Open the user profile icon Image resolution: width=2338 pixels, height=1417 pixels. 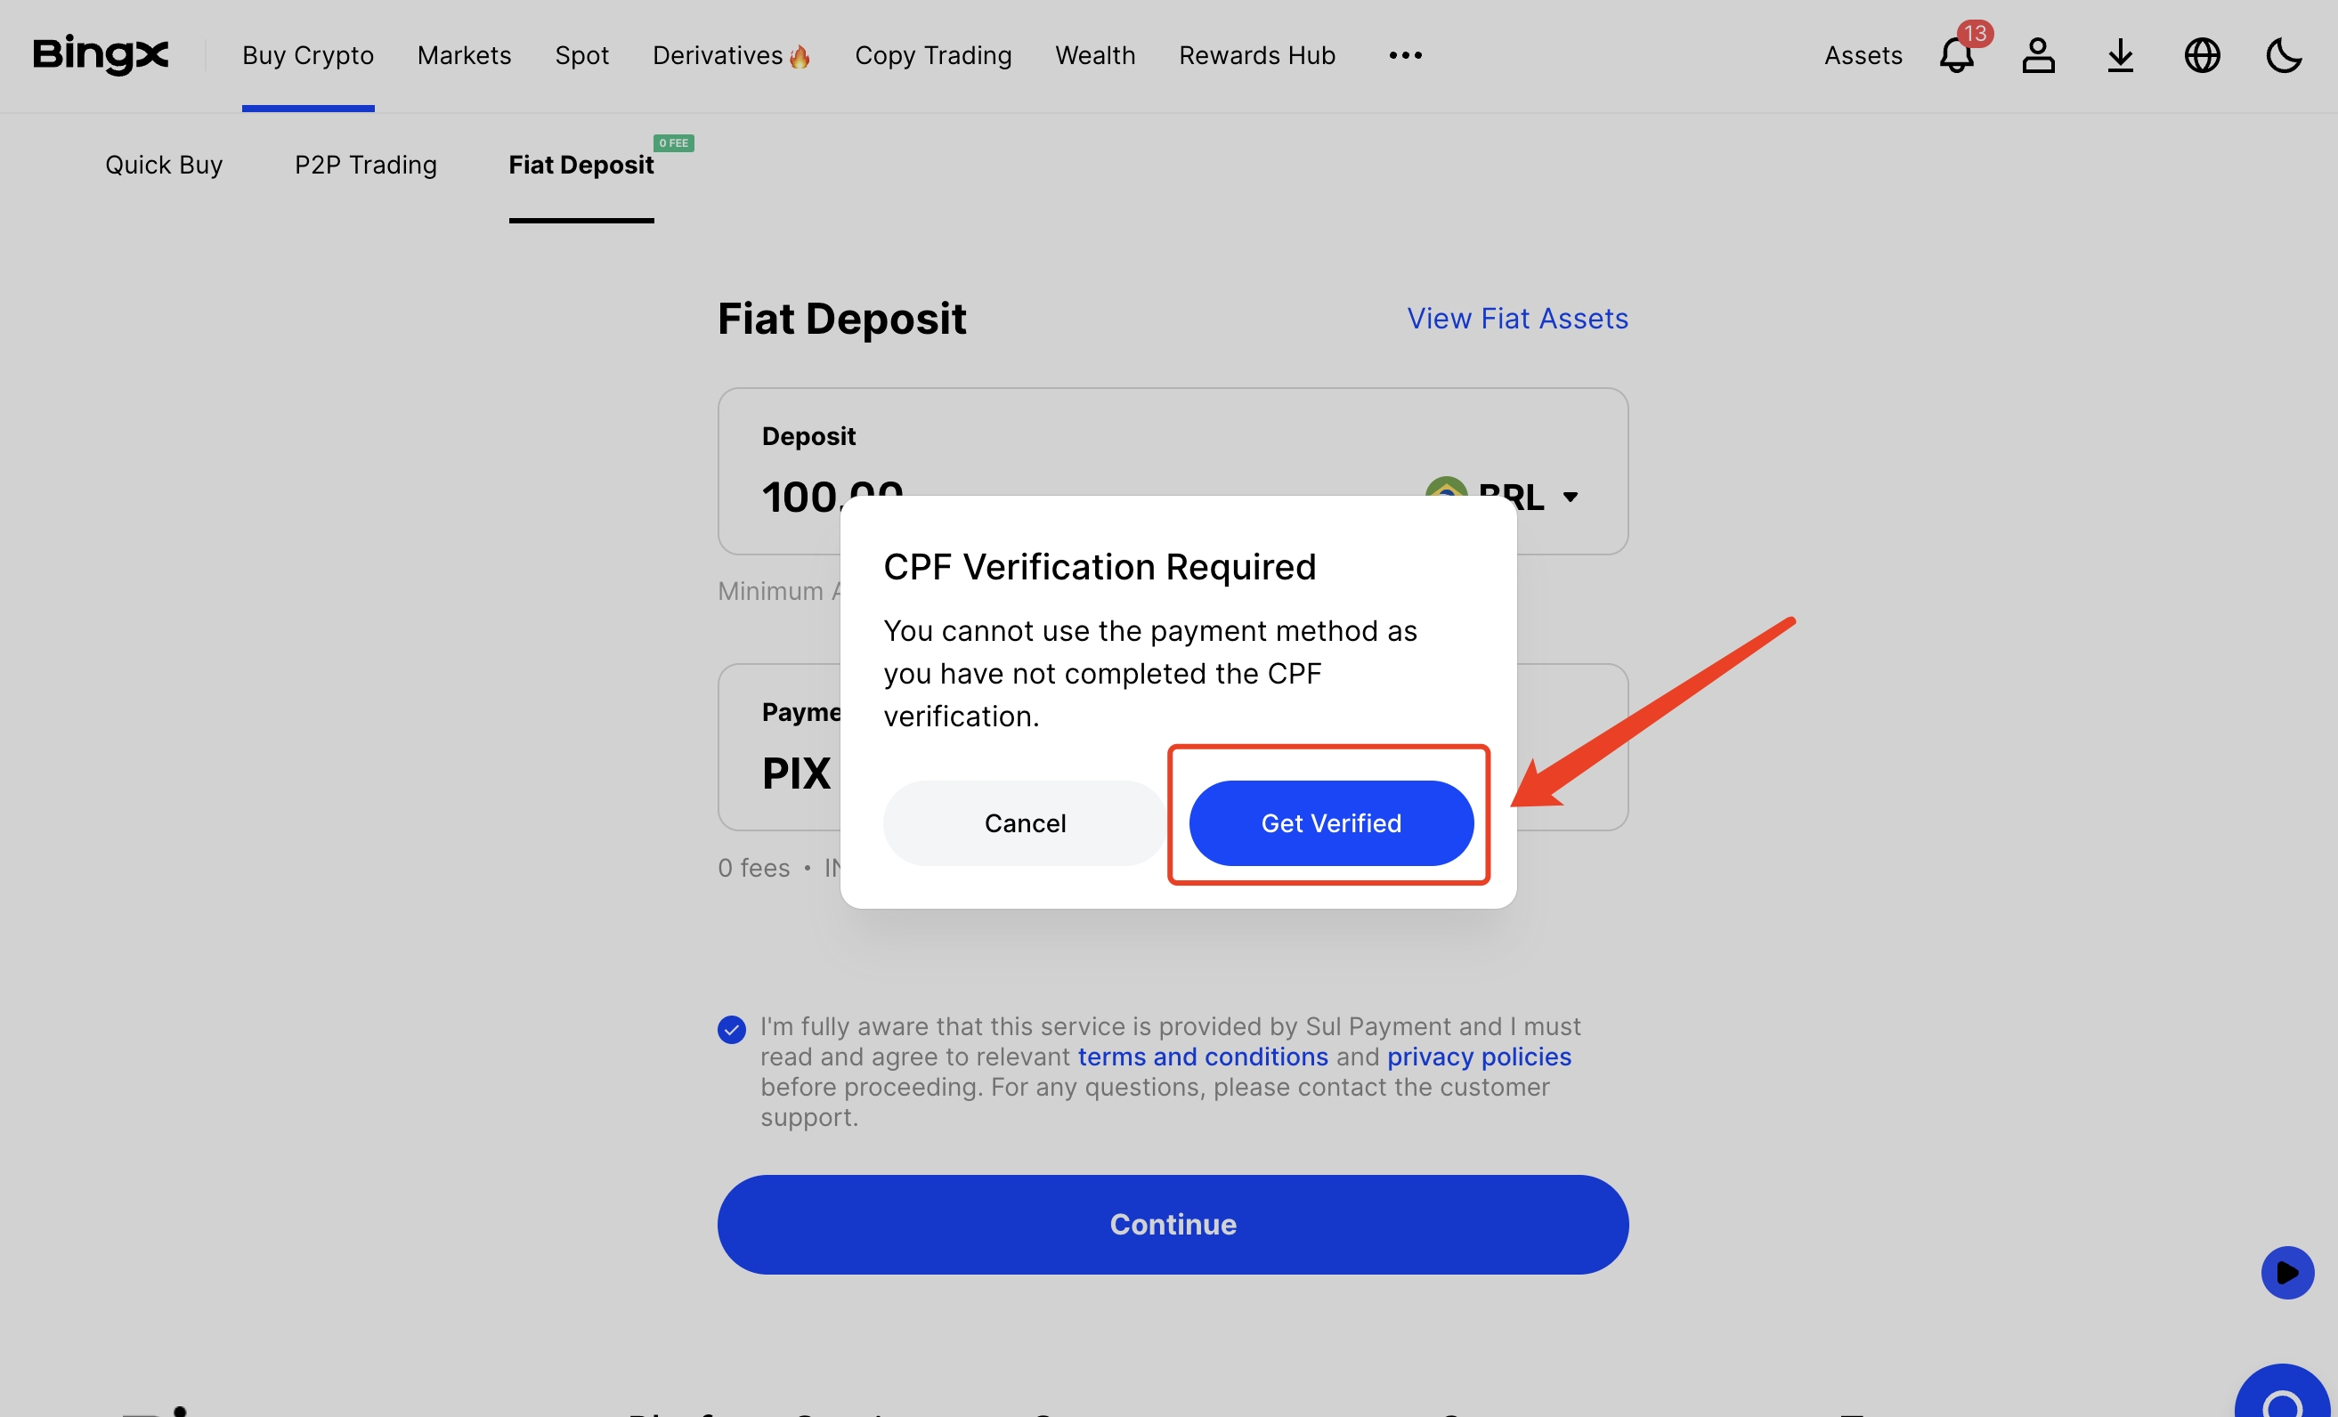[x=2037, y=55]
